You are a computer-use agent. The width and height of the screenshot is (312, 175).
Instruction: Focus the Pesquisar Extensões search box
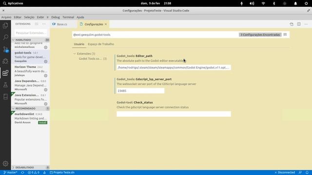coord(31,33)
